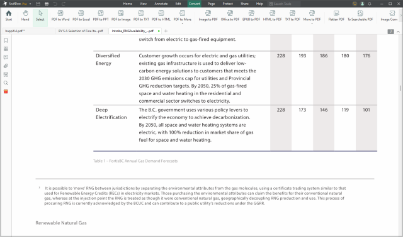Open the sidebar search magnifier

click(6, 83)
